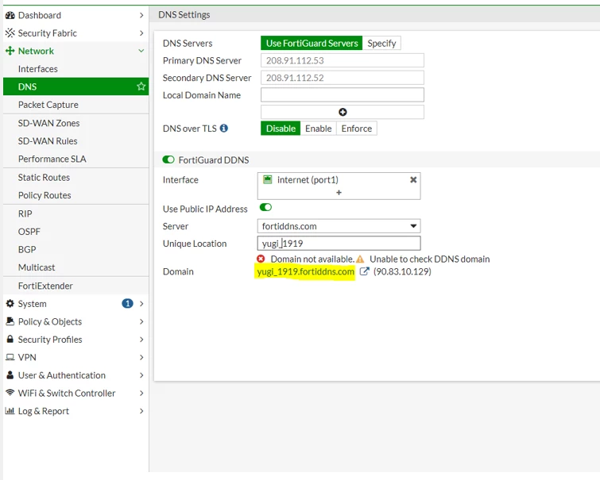Click the DNS over TLS info icon
600x480 pixels.
[x=224, y=129]
